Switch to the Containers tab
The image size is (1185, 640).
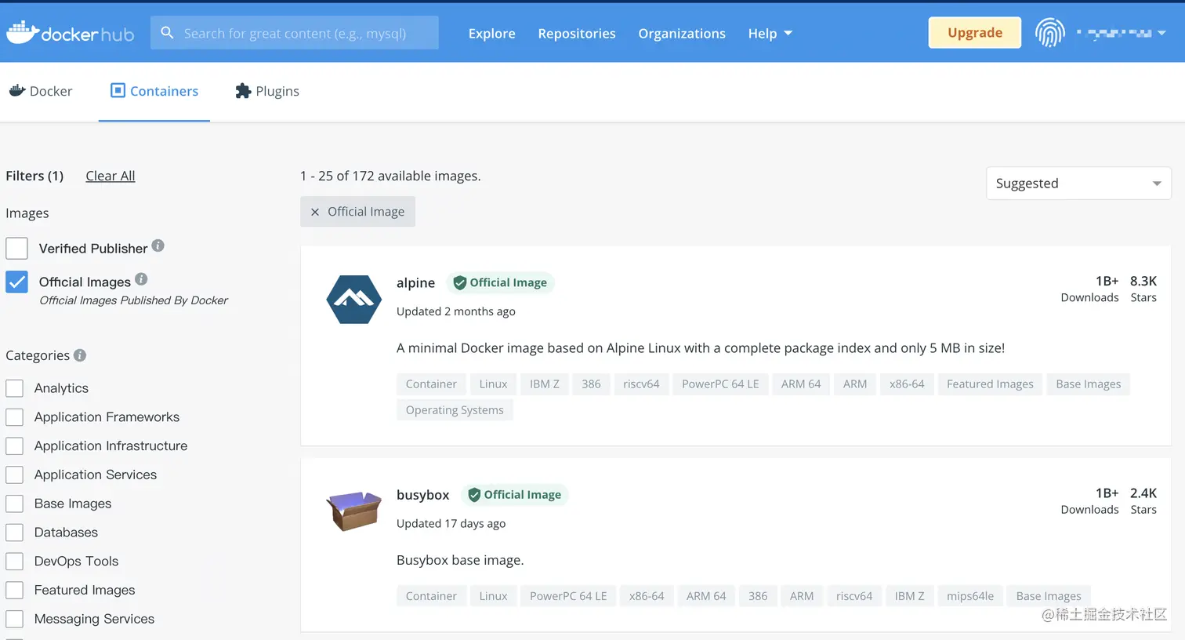154,91
